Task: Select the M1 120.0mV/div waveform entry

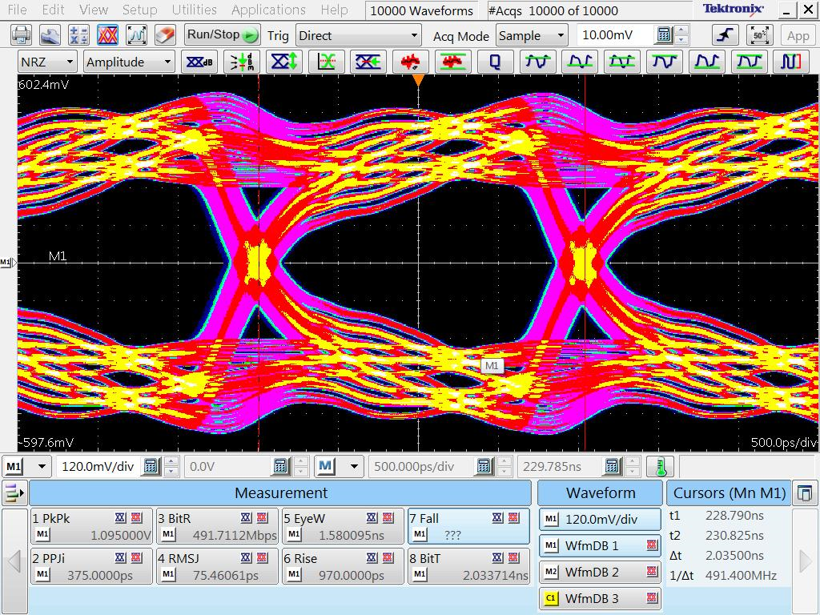Action: 600,519
